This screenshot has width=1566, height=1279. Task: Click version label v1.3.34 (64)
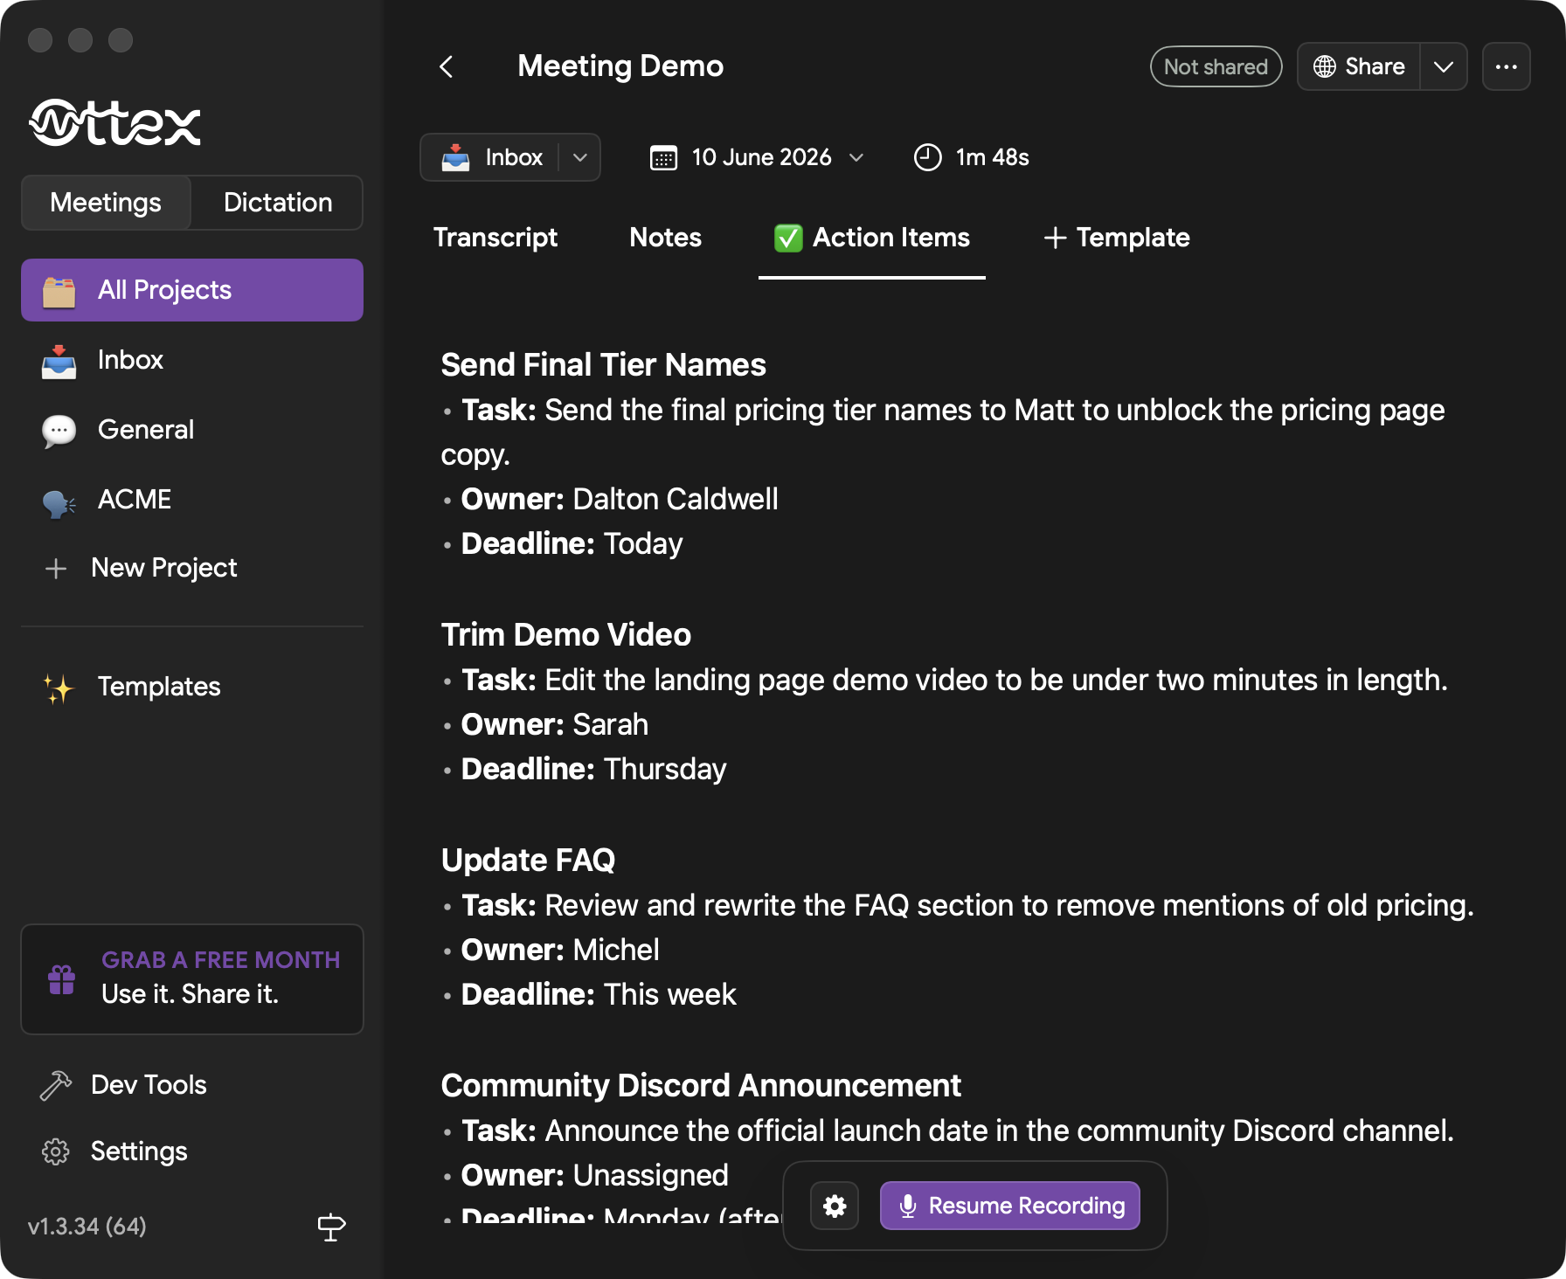pyautogui.click(x=87, y=1227)
